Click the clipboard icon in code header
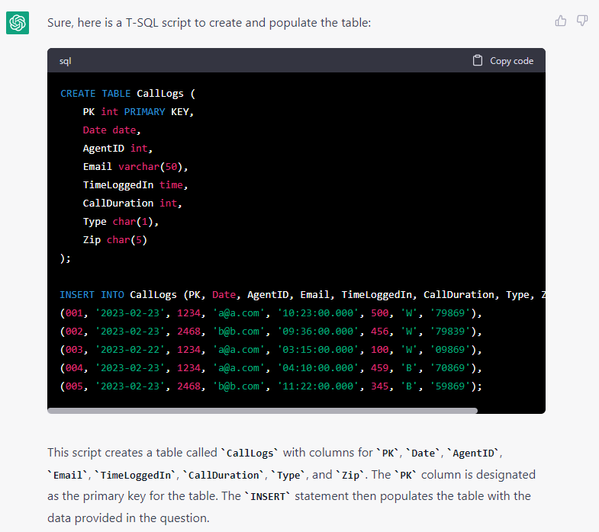The height and width of the screenshot is (532, 599). pos(478,61)
